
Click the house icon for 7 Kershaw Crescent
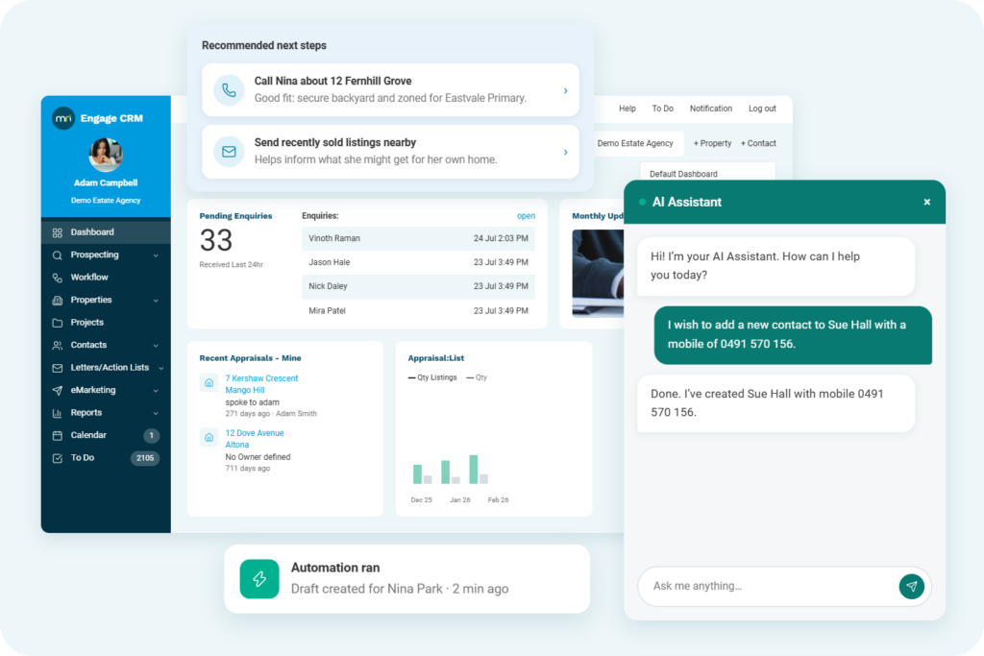[209, 382]
